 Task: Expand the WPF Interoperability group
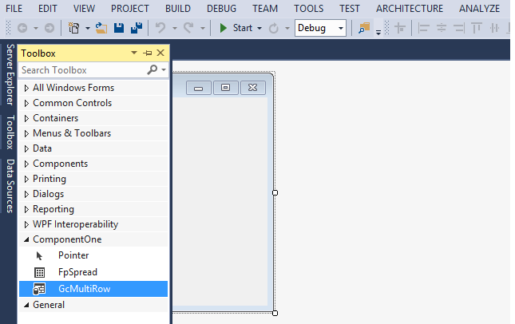[26, 224]
